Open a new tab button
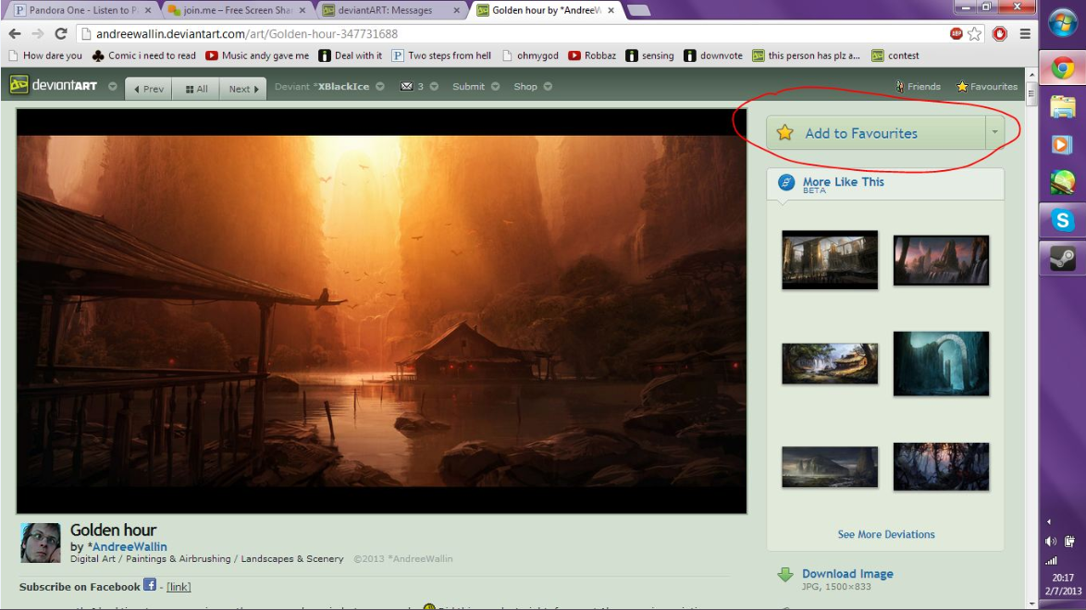The image size is (1086, 610). 638,10
